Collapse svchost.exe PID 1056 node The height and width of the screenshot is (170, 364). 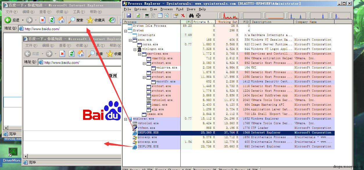144,77
